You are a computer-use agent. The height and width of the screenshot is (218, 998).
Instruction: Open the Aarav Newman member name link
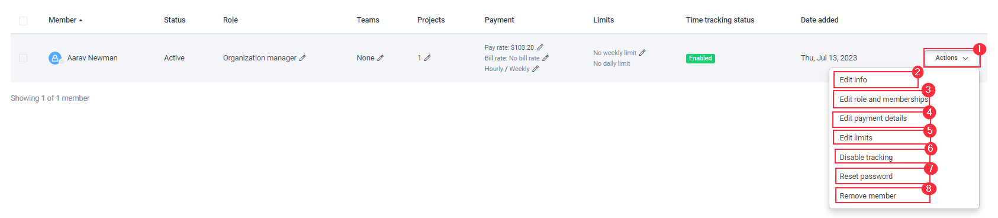(x=92, y=58)
